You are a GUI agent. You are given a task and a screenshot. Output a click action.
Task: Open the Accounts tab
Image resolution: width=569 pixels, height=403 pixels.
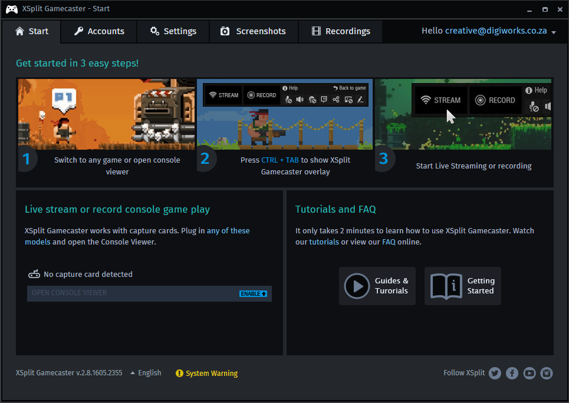(99, 31)
